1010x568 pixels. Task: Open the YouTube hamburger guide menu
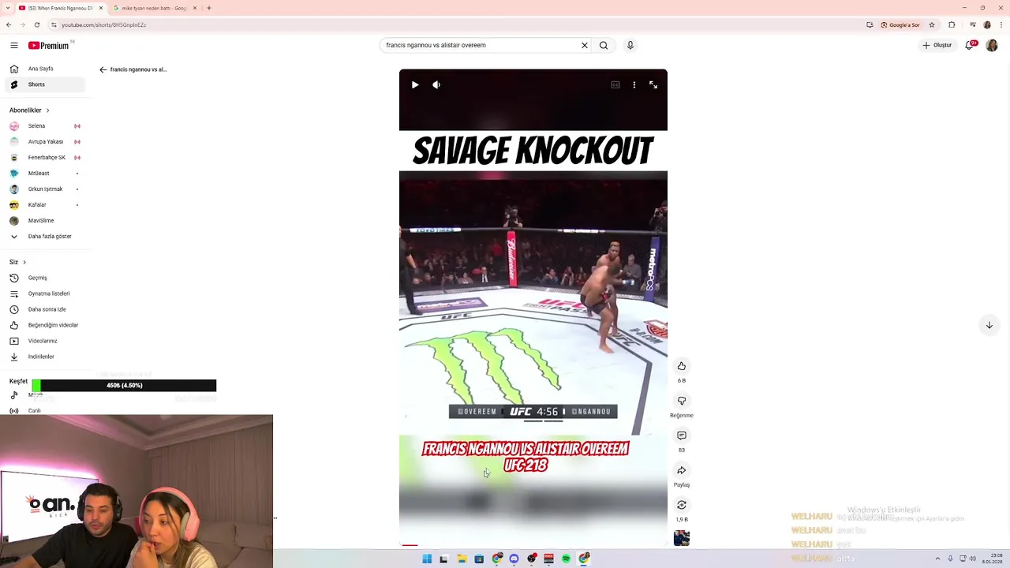coord(14,45)
